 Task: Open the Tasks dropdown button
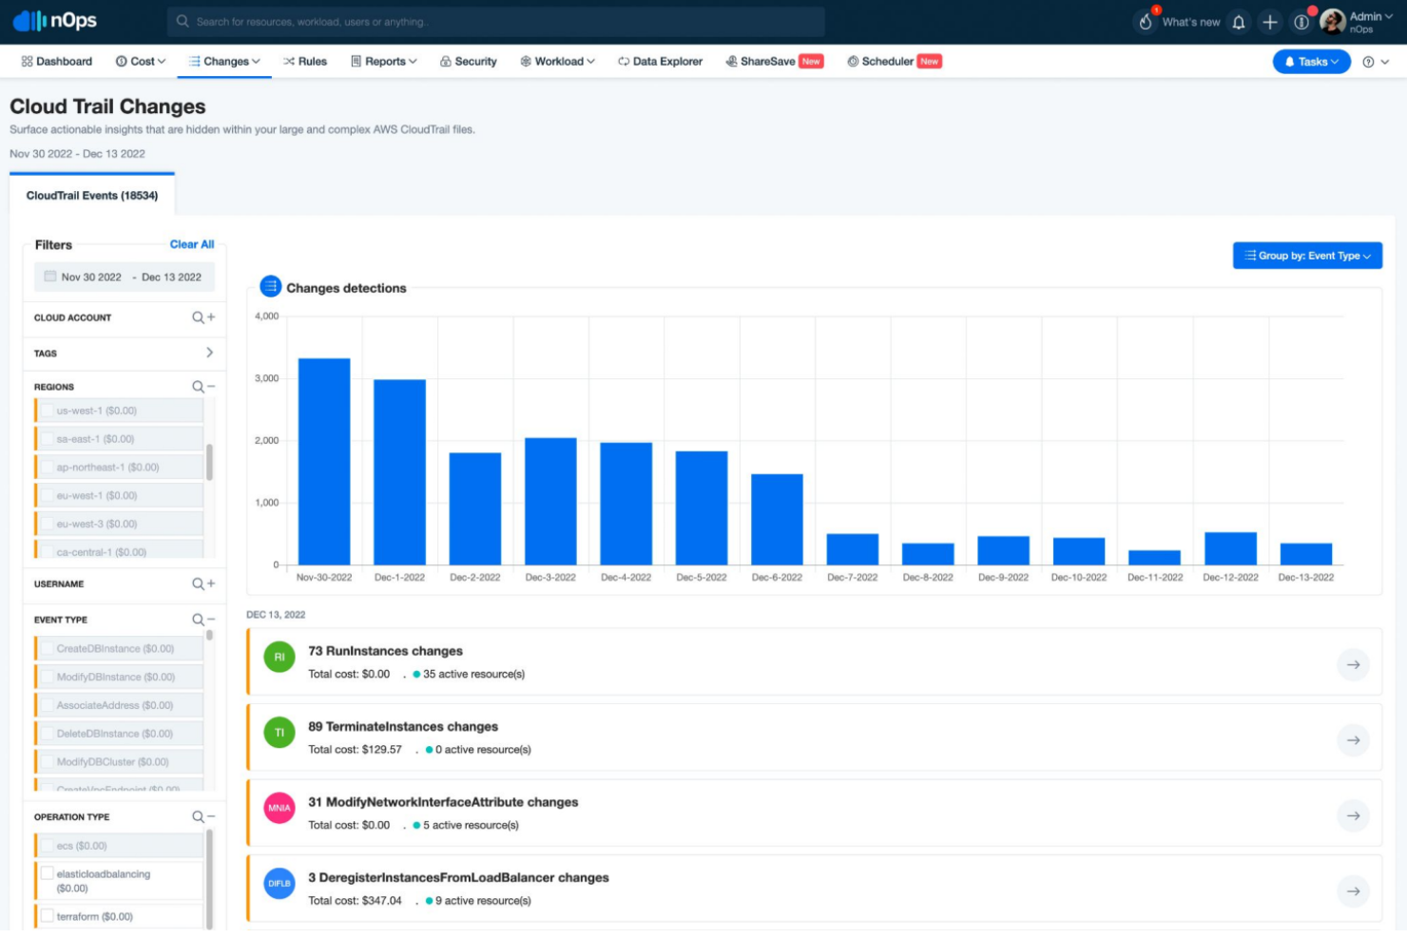click(x=1311, y=62)
